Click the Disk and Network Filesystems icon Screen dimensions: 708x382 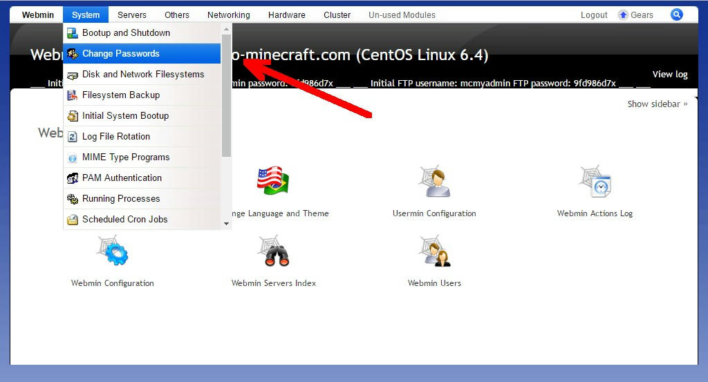pos(72,75)
